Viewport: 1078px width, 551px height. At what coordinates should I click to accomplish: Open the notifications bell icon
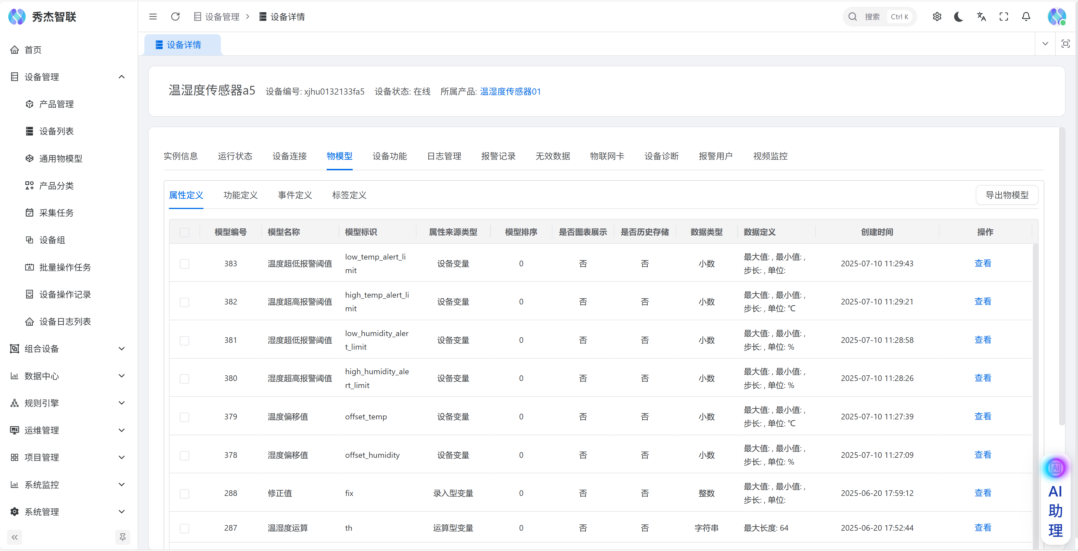point(1026,17)
